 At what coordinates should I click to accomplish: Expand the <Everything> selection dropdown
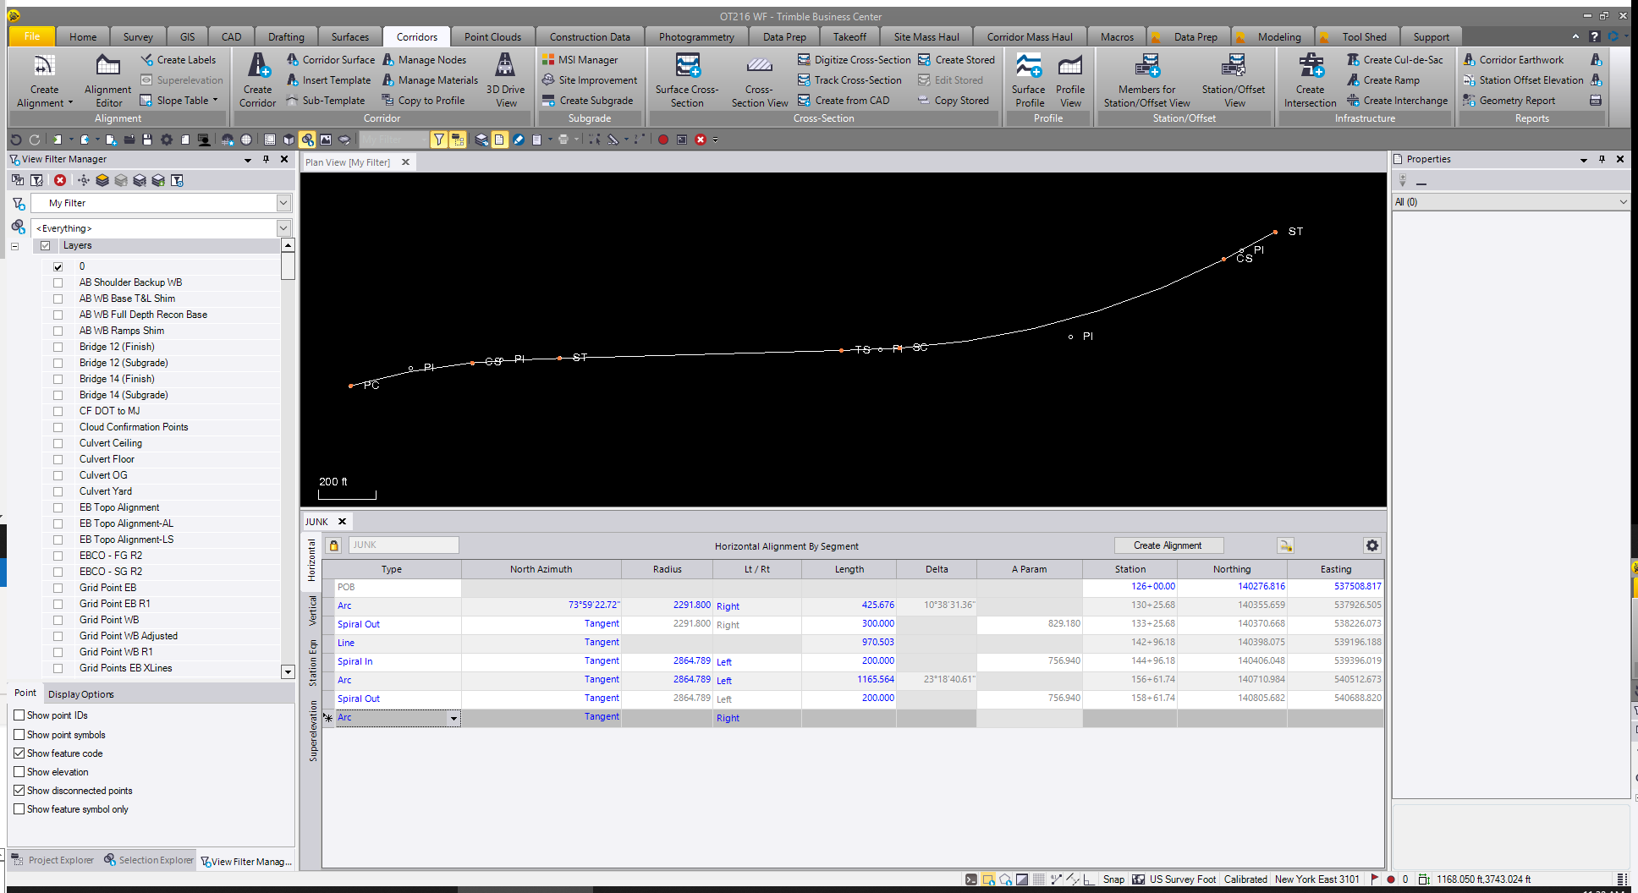coord(283,228)
